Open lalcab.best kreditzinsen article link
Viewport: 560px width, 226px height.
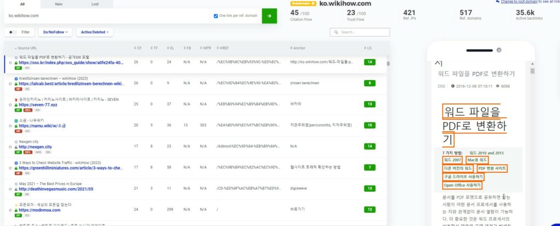pos(72,84)
